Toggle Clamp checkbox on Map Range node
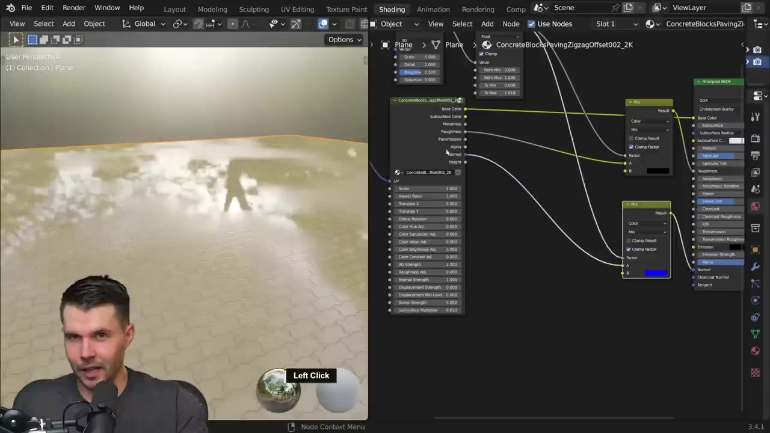The image size is (770, 433). [481, 54]
